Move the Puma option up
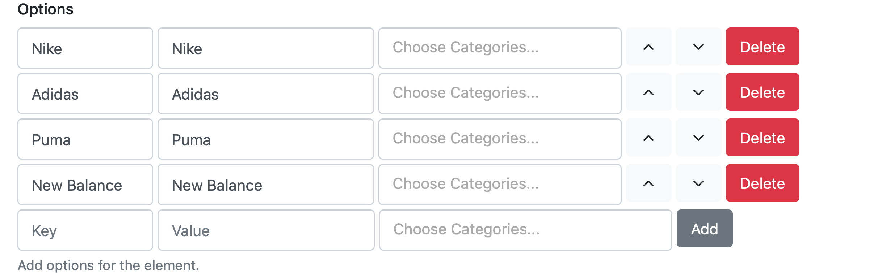The height and width of the screenshot is (273, 869). pos(648,138)
